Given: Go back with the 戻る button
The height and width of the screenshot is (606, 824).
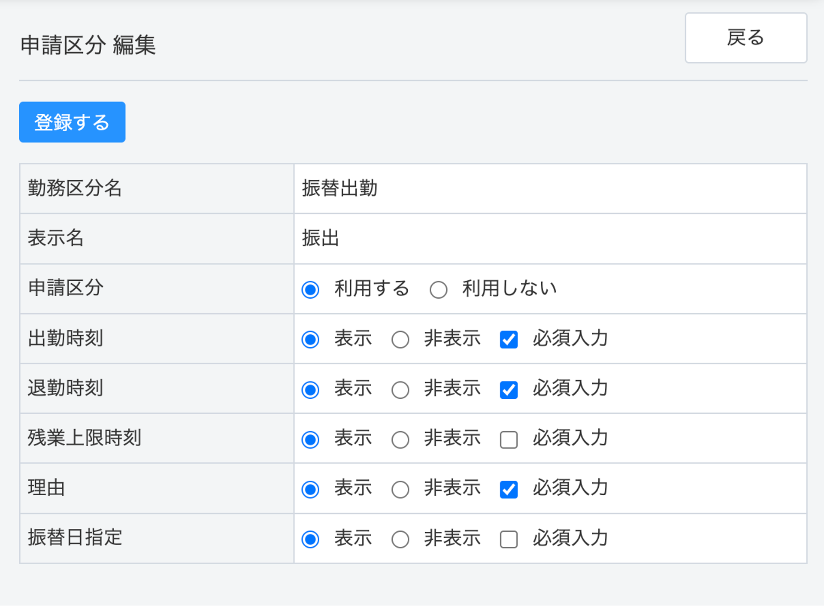Looking at the screenshot, I should 746,38.
